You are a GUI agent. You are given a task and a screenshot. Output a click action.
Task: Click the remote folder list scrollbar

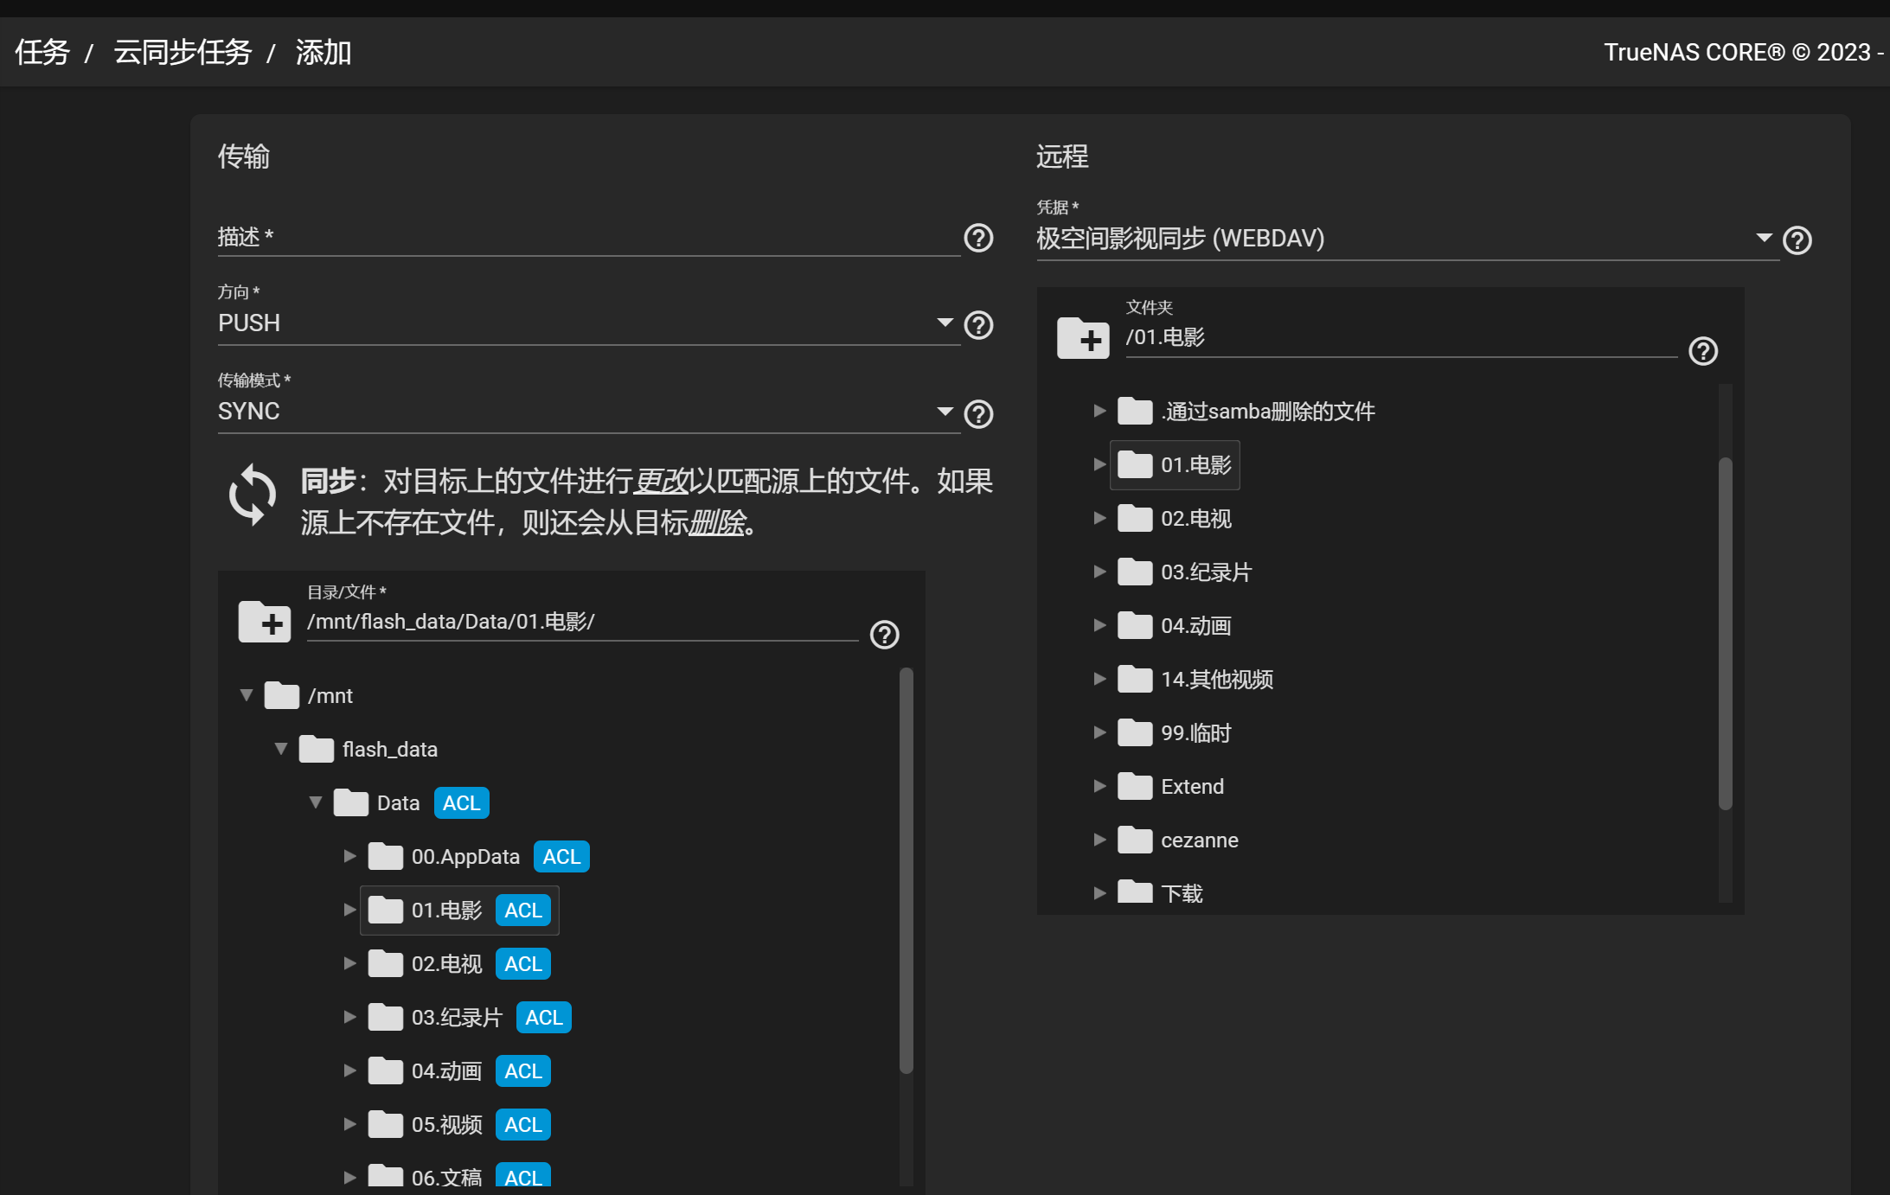[1725, 631]
